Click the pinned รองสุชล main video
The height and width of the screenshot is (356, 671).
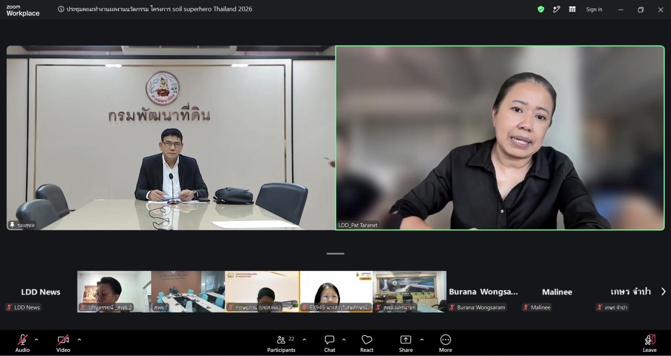(x=171, y=138)
